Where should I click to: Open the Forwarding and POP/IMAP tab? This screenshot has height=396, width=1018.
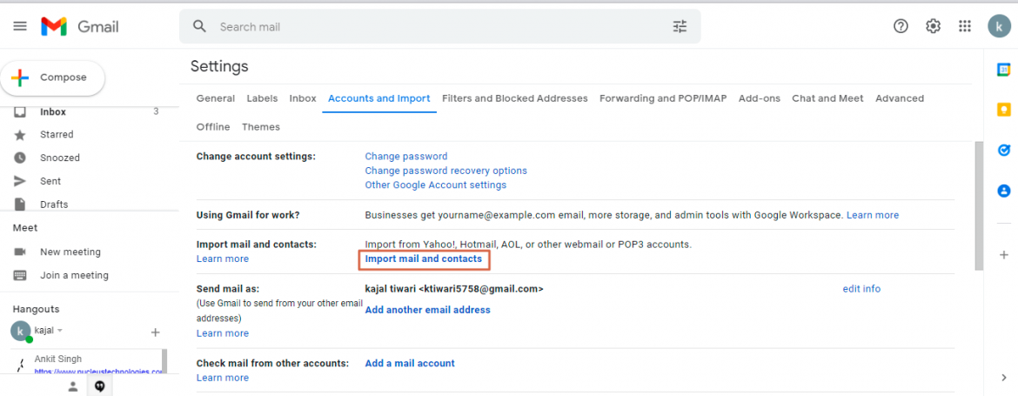tap(662, 98)
